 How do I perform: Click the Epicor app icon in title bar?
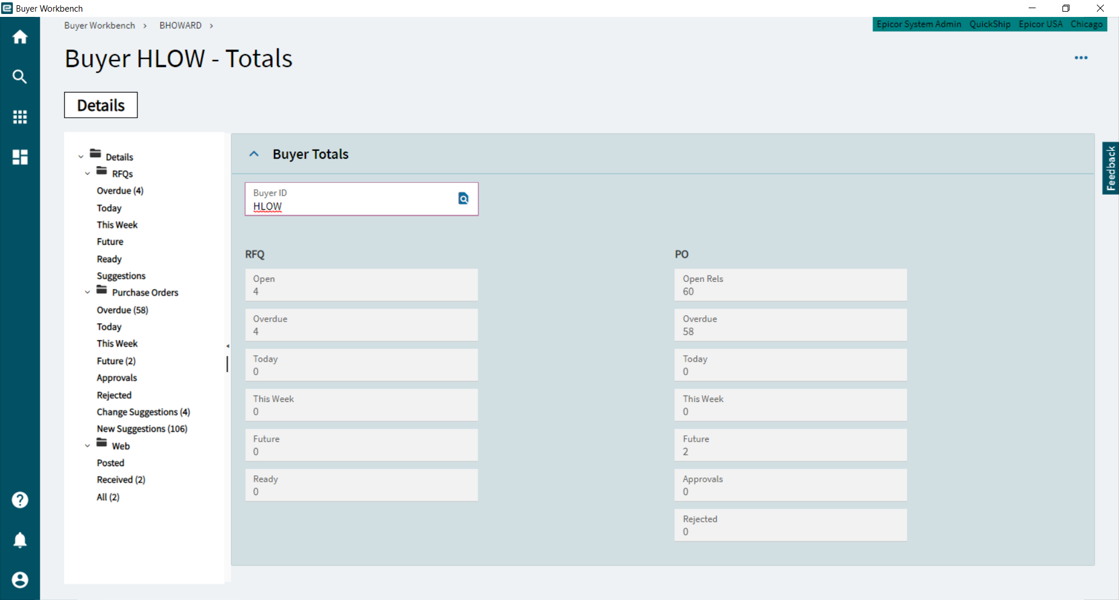click(7, 8)
